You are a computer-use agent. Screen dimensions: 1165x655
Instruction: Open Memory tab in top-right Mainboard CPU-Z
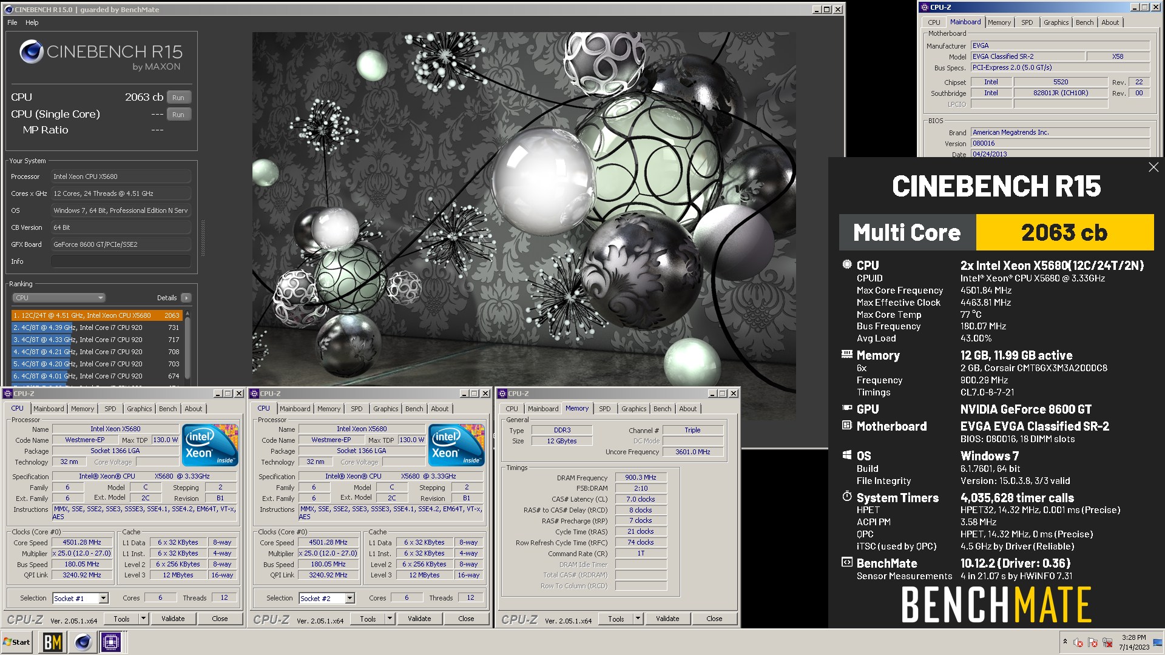click(999, 22)
